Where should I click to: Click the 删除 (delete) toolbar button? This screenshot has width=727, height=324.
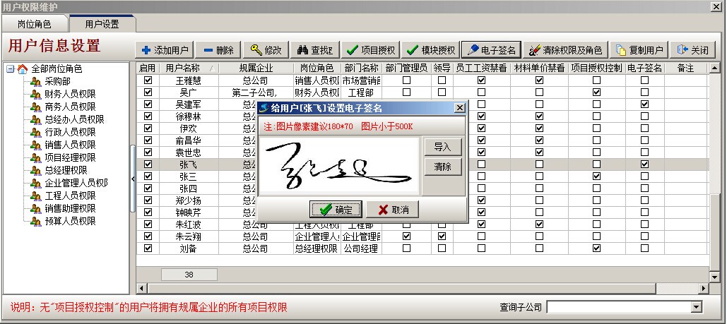(218, 50)
